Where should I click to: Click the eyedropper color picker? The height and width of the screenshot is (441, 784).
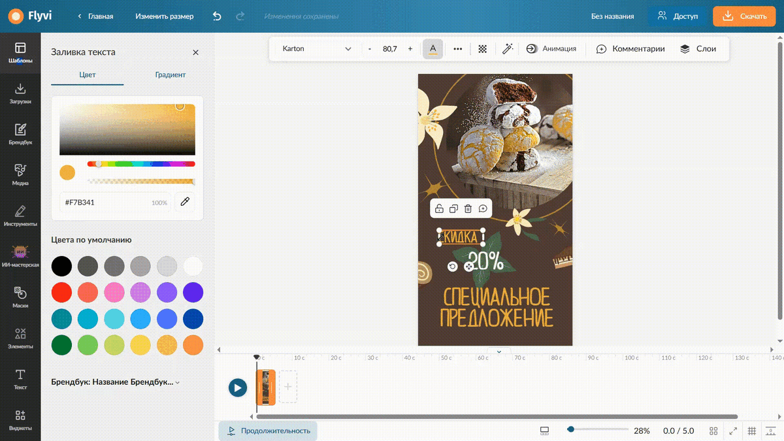click(185, 202)
